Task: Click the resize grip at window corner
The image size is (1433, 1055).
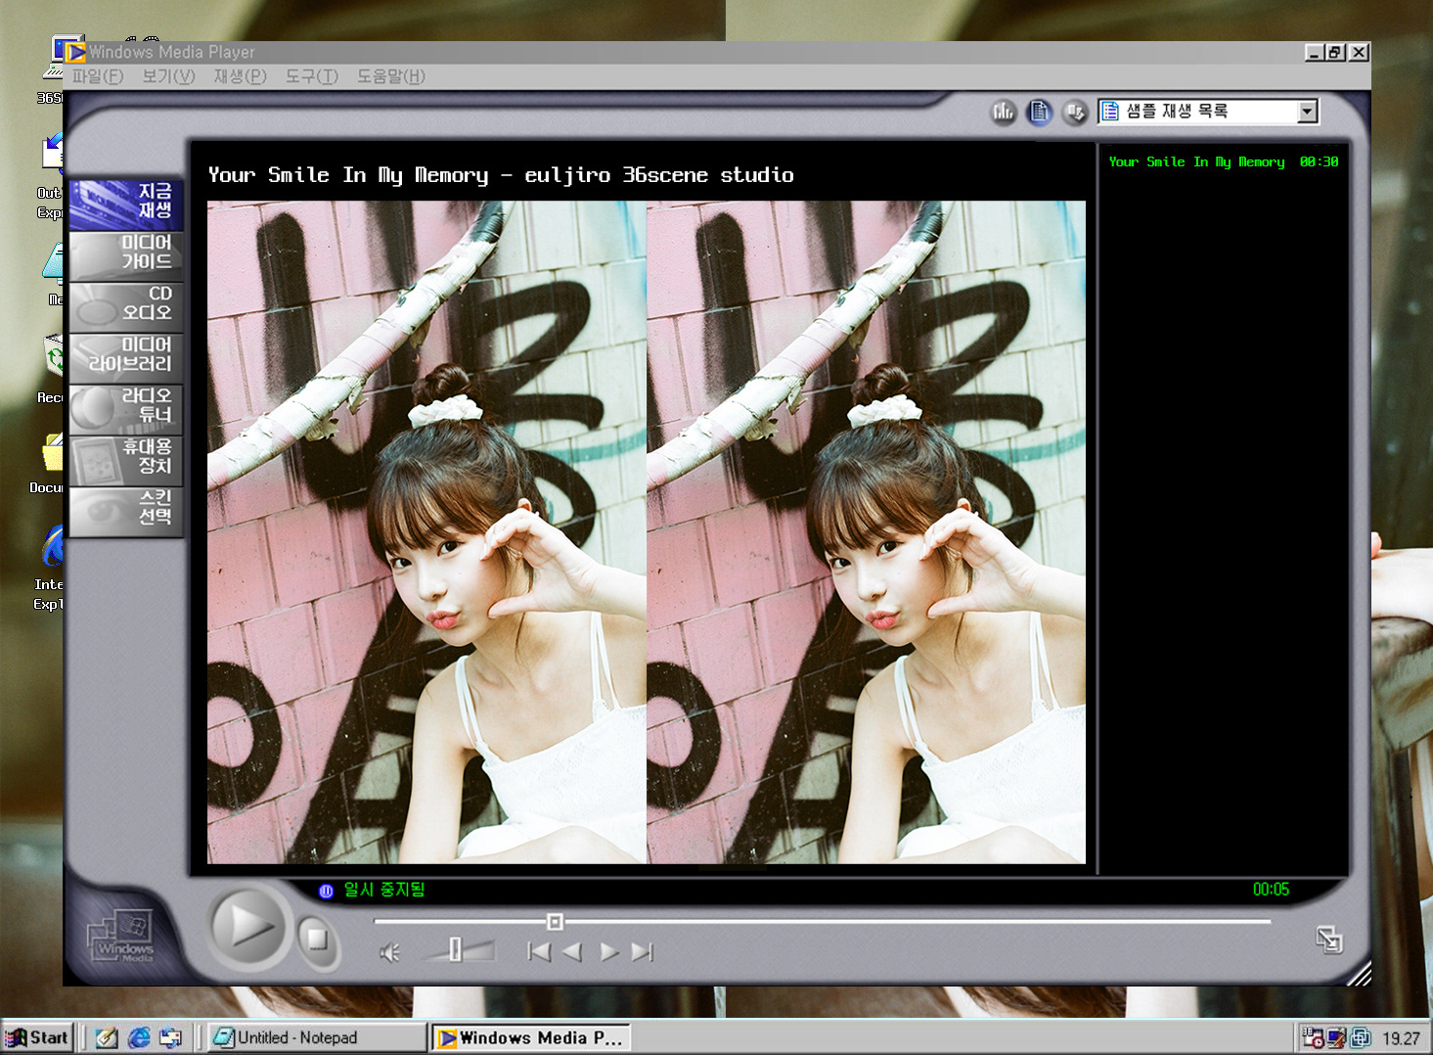Action: tap(1359, 974)
